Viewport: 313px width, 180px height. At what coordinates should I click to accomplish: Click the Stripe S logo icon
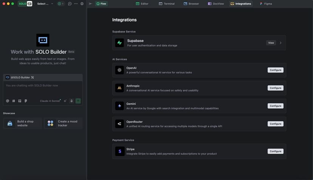tap(119, 151)
